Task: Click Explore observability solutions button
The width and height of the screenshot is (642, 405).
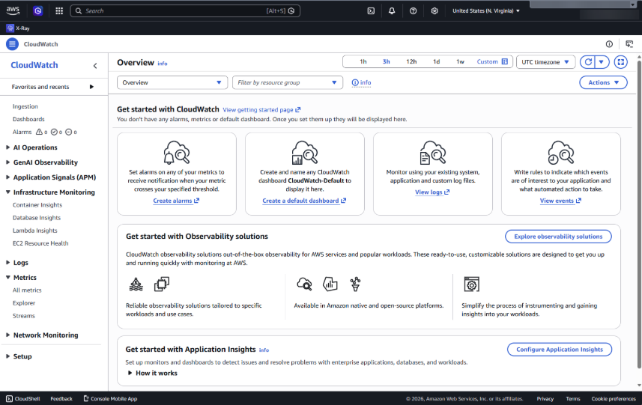Action: 558,237
